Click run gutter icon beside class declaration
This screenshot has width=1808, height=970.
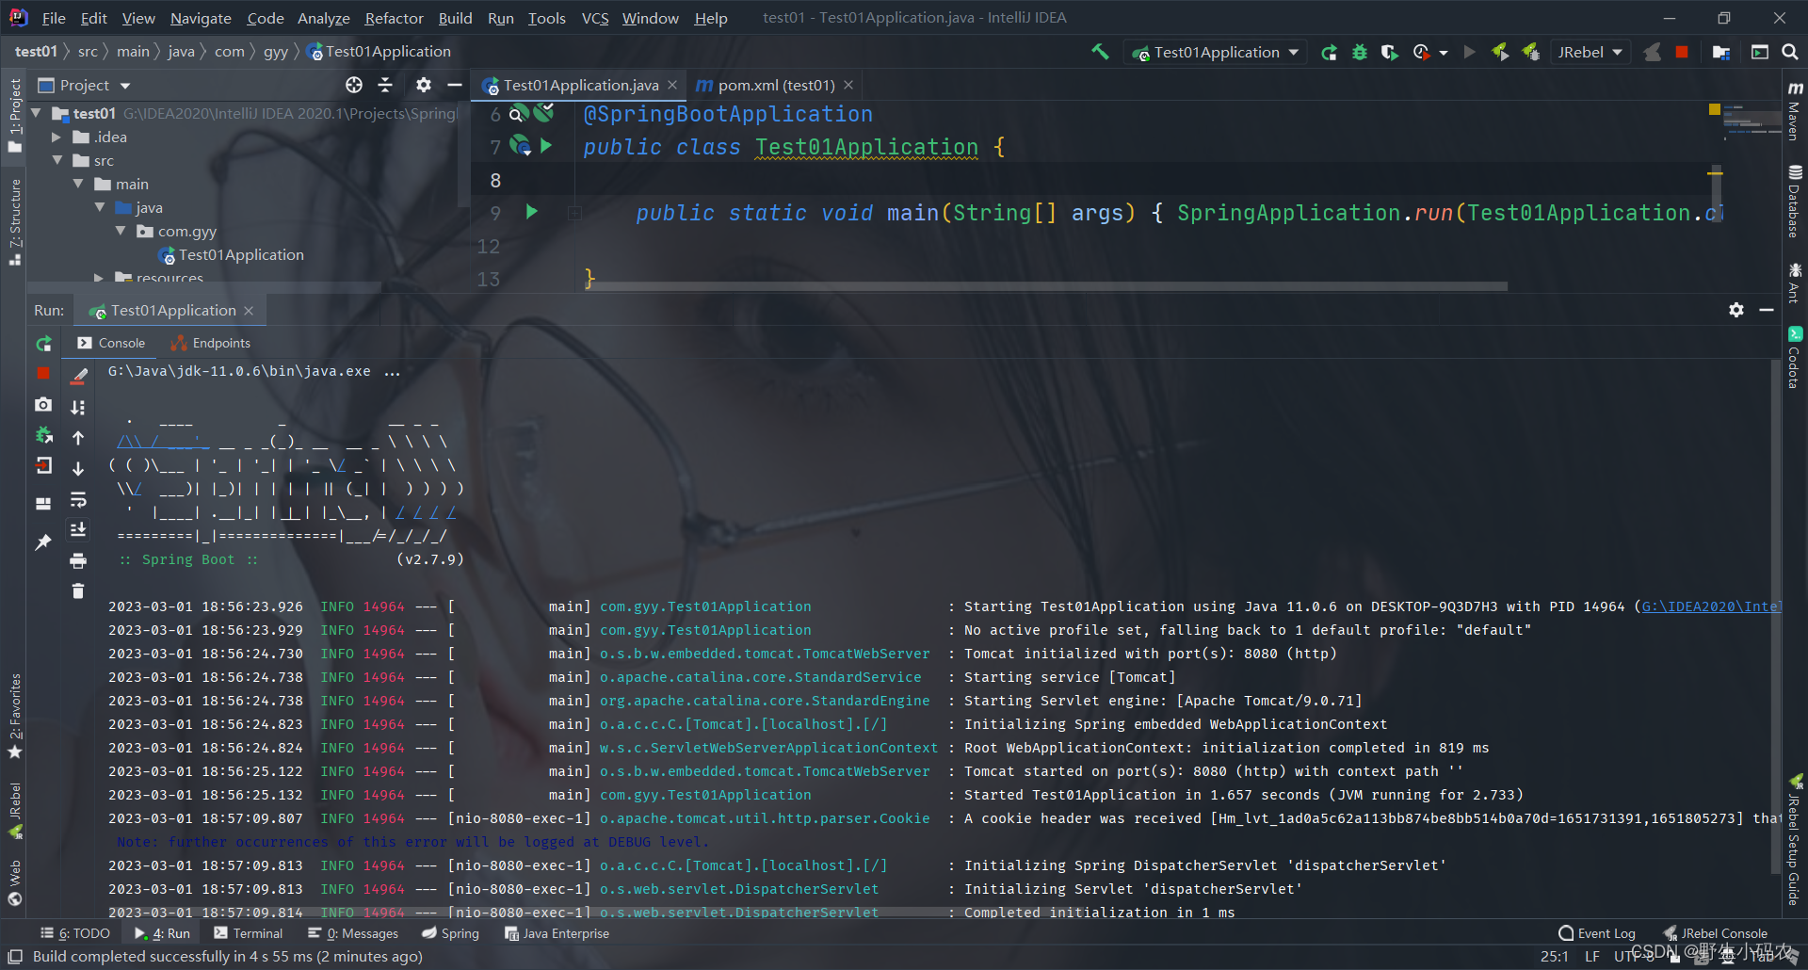546,146
